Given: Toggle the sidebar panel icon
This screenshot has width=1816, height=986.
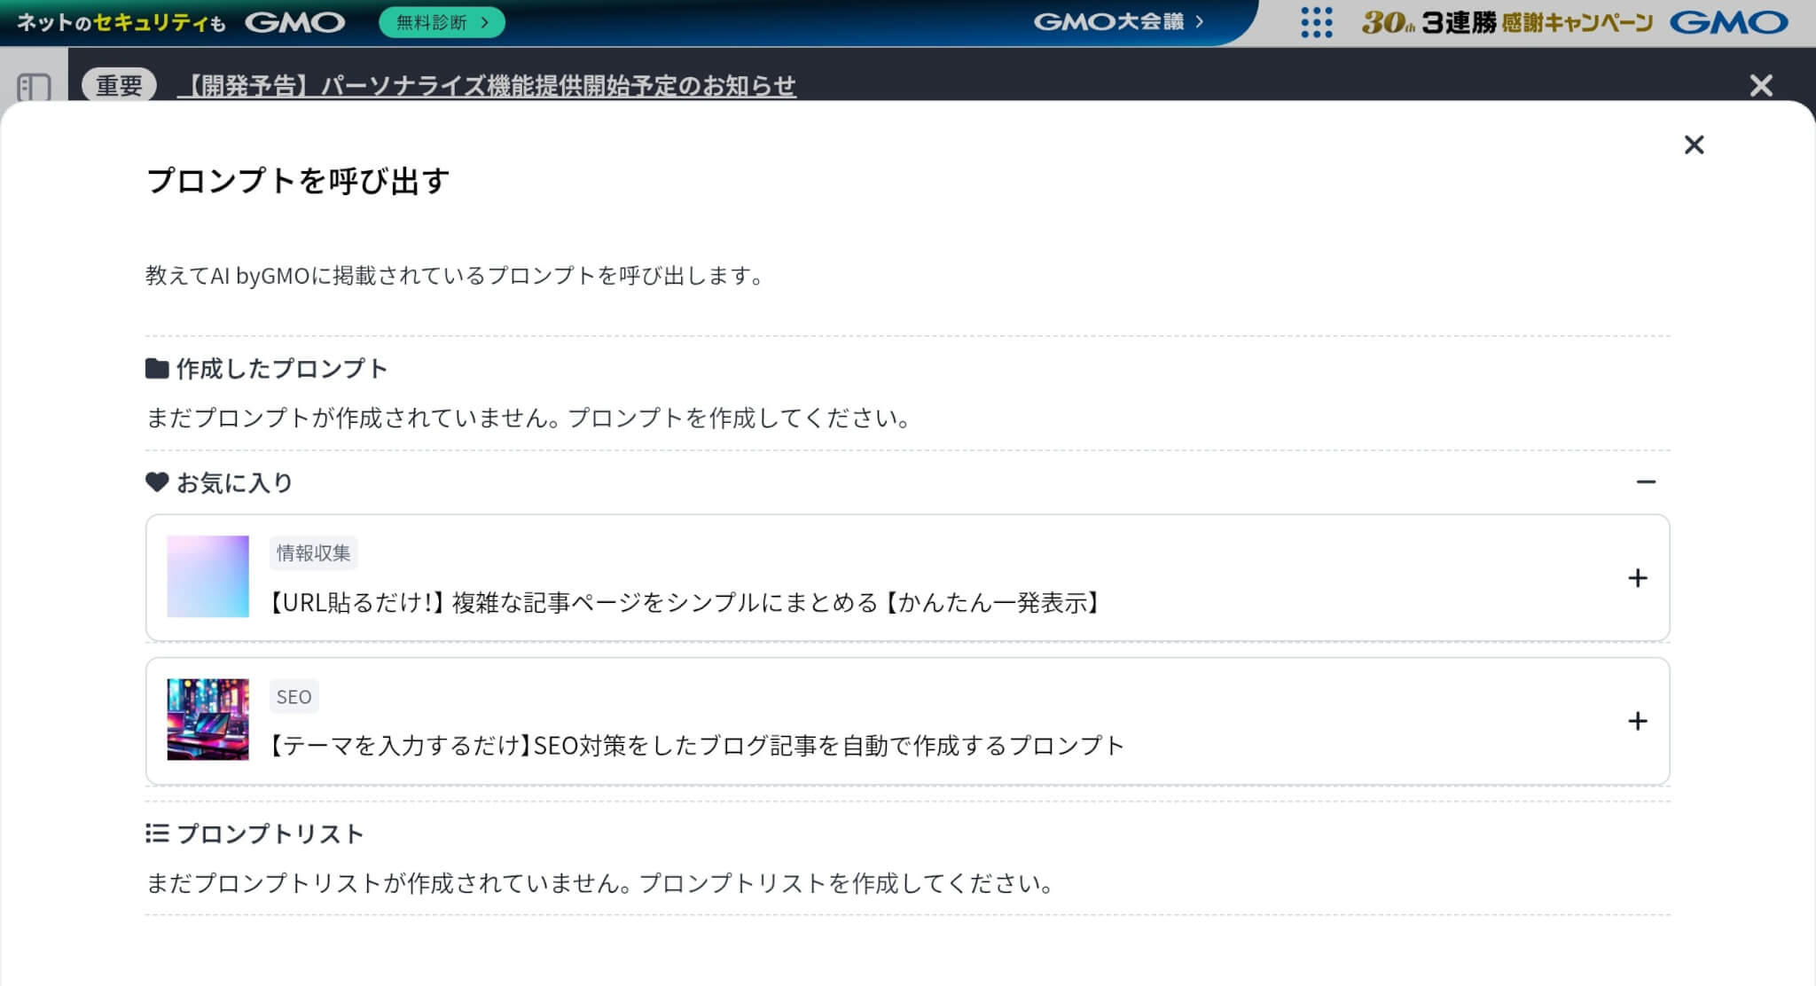Looking at the screenshot, I should [34, 87].
